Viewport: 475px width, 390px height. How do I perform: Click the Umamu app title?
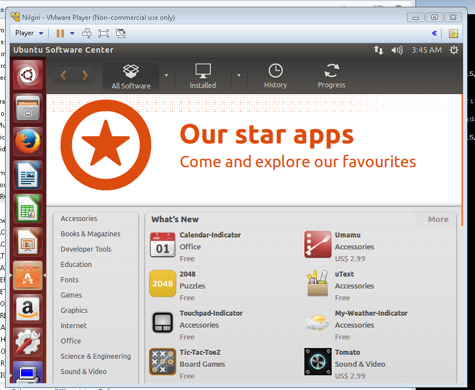pos(347,235)
